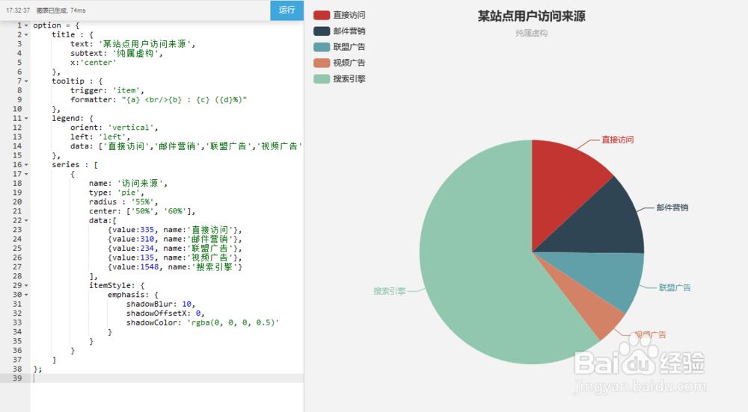
Task: Collapse the legend block fold arrow on line 11
Action: pos(26,119)
